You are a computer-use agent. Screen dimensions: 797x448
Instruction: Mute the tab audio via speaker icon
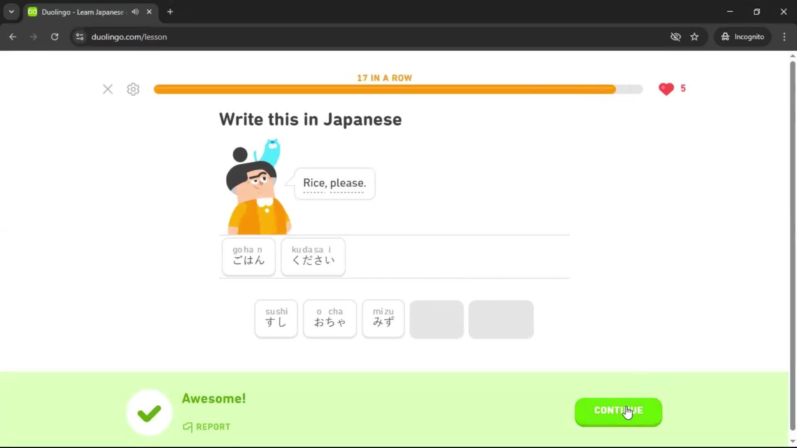point(134,12)
